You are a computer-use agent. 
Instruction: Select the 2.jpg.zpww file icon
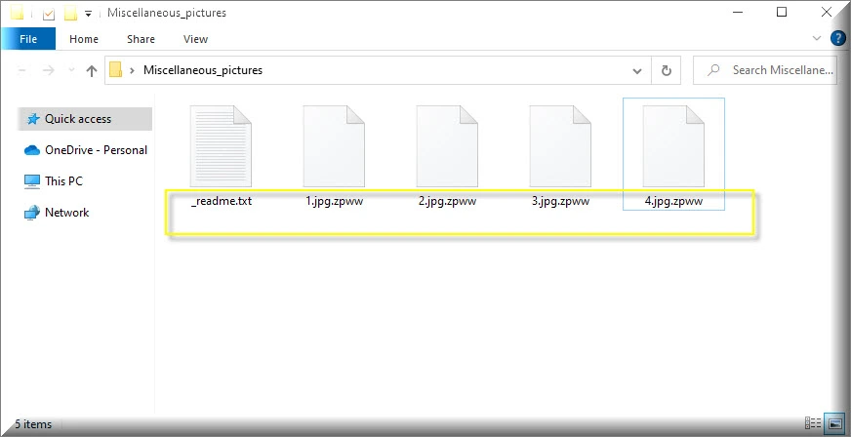click(x=447, y=146)
